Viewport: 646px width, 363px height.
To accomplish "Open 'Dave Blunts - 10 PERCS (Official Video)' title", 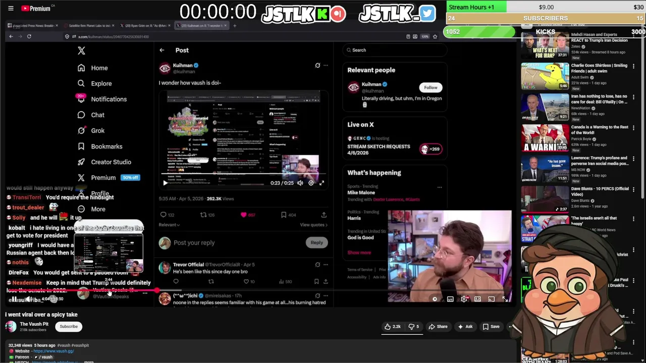I will click(x=600, y=191).
